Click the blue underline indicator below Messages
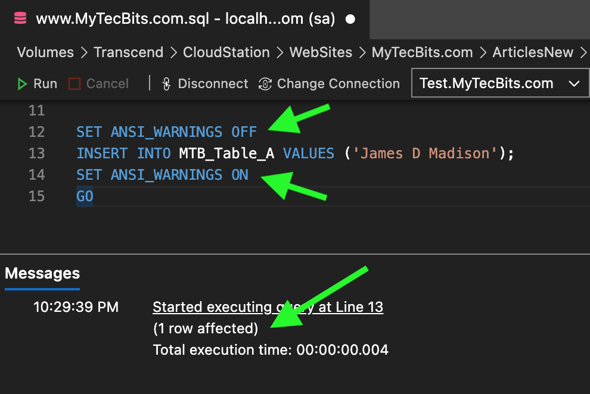This screenshot has width=590, height=394. click(42, 289)
